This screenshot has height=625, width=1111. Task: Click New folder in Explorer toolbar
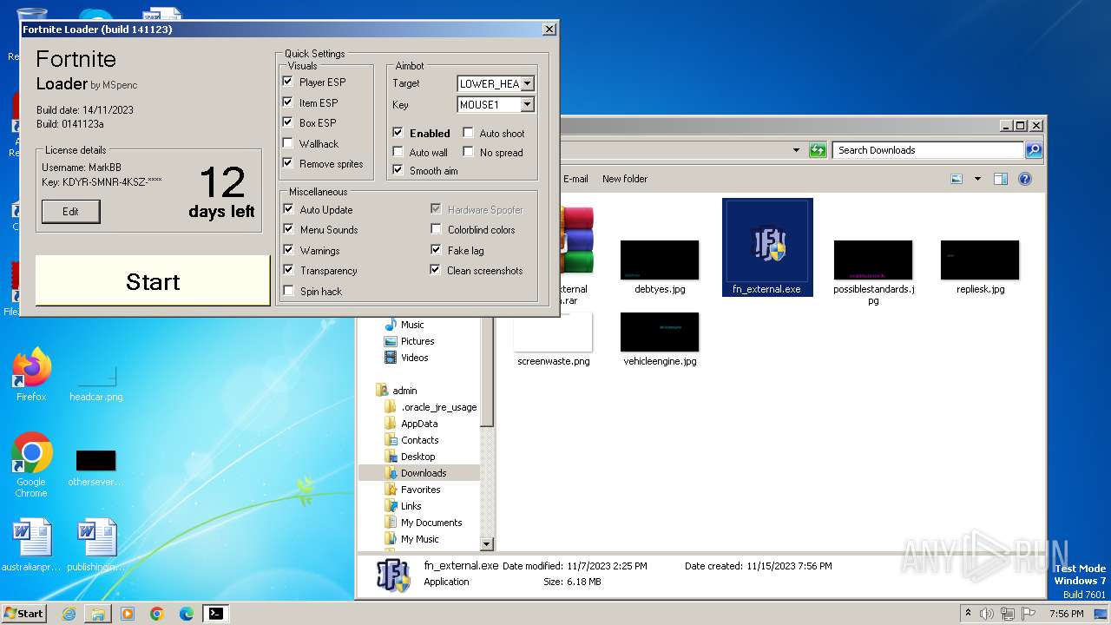click(x=625, y=179)
